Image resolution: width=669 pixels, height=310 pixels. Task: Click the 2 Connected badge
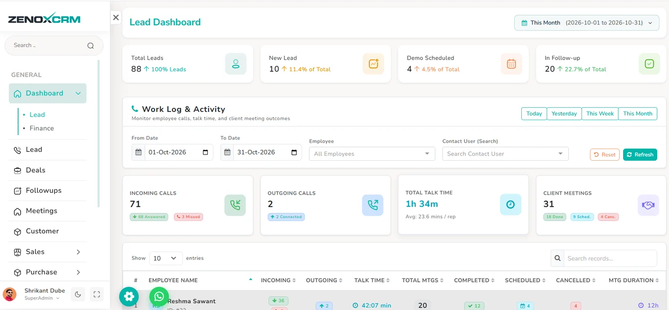286,217
